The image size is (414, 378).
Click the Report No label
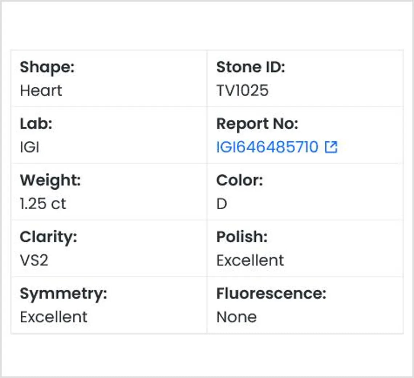tap(257, 124)
